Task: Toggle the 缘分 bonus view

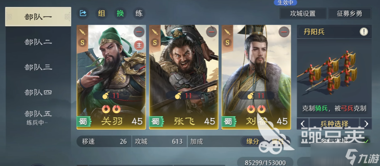Action: tap(253, 141)
